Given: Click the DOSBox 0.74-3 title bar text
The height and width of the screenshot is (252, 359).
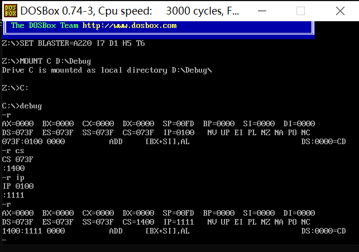Looking at the screenshot, I should [130, 11].
